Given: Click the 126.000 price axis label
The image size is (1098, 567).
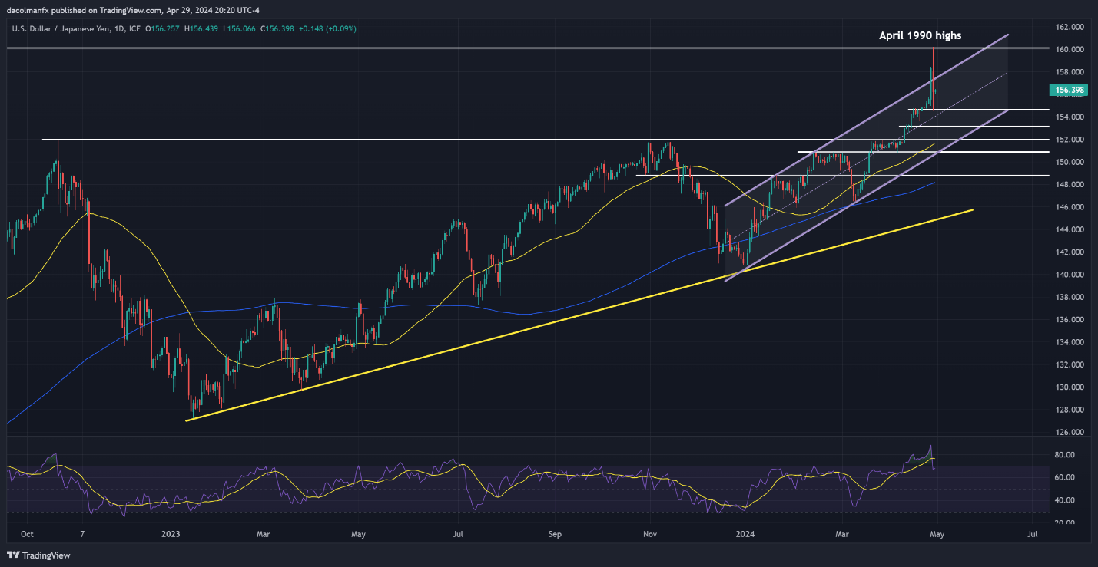Looking at the screenshot, I should point(1070,433).
